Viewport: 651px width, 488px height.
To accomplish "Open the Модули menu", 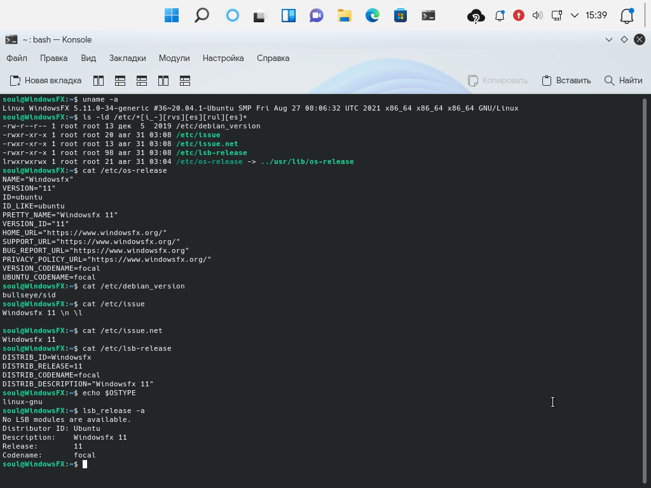I will 174,58.
